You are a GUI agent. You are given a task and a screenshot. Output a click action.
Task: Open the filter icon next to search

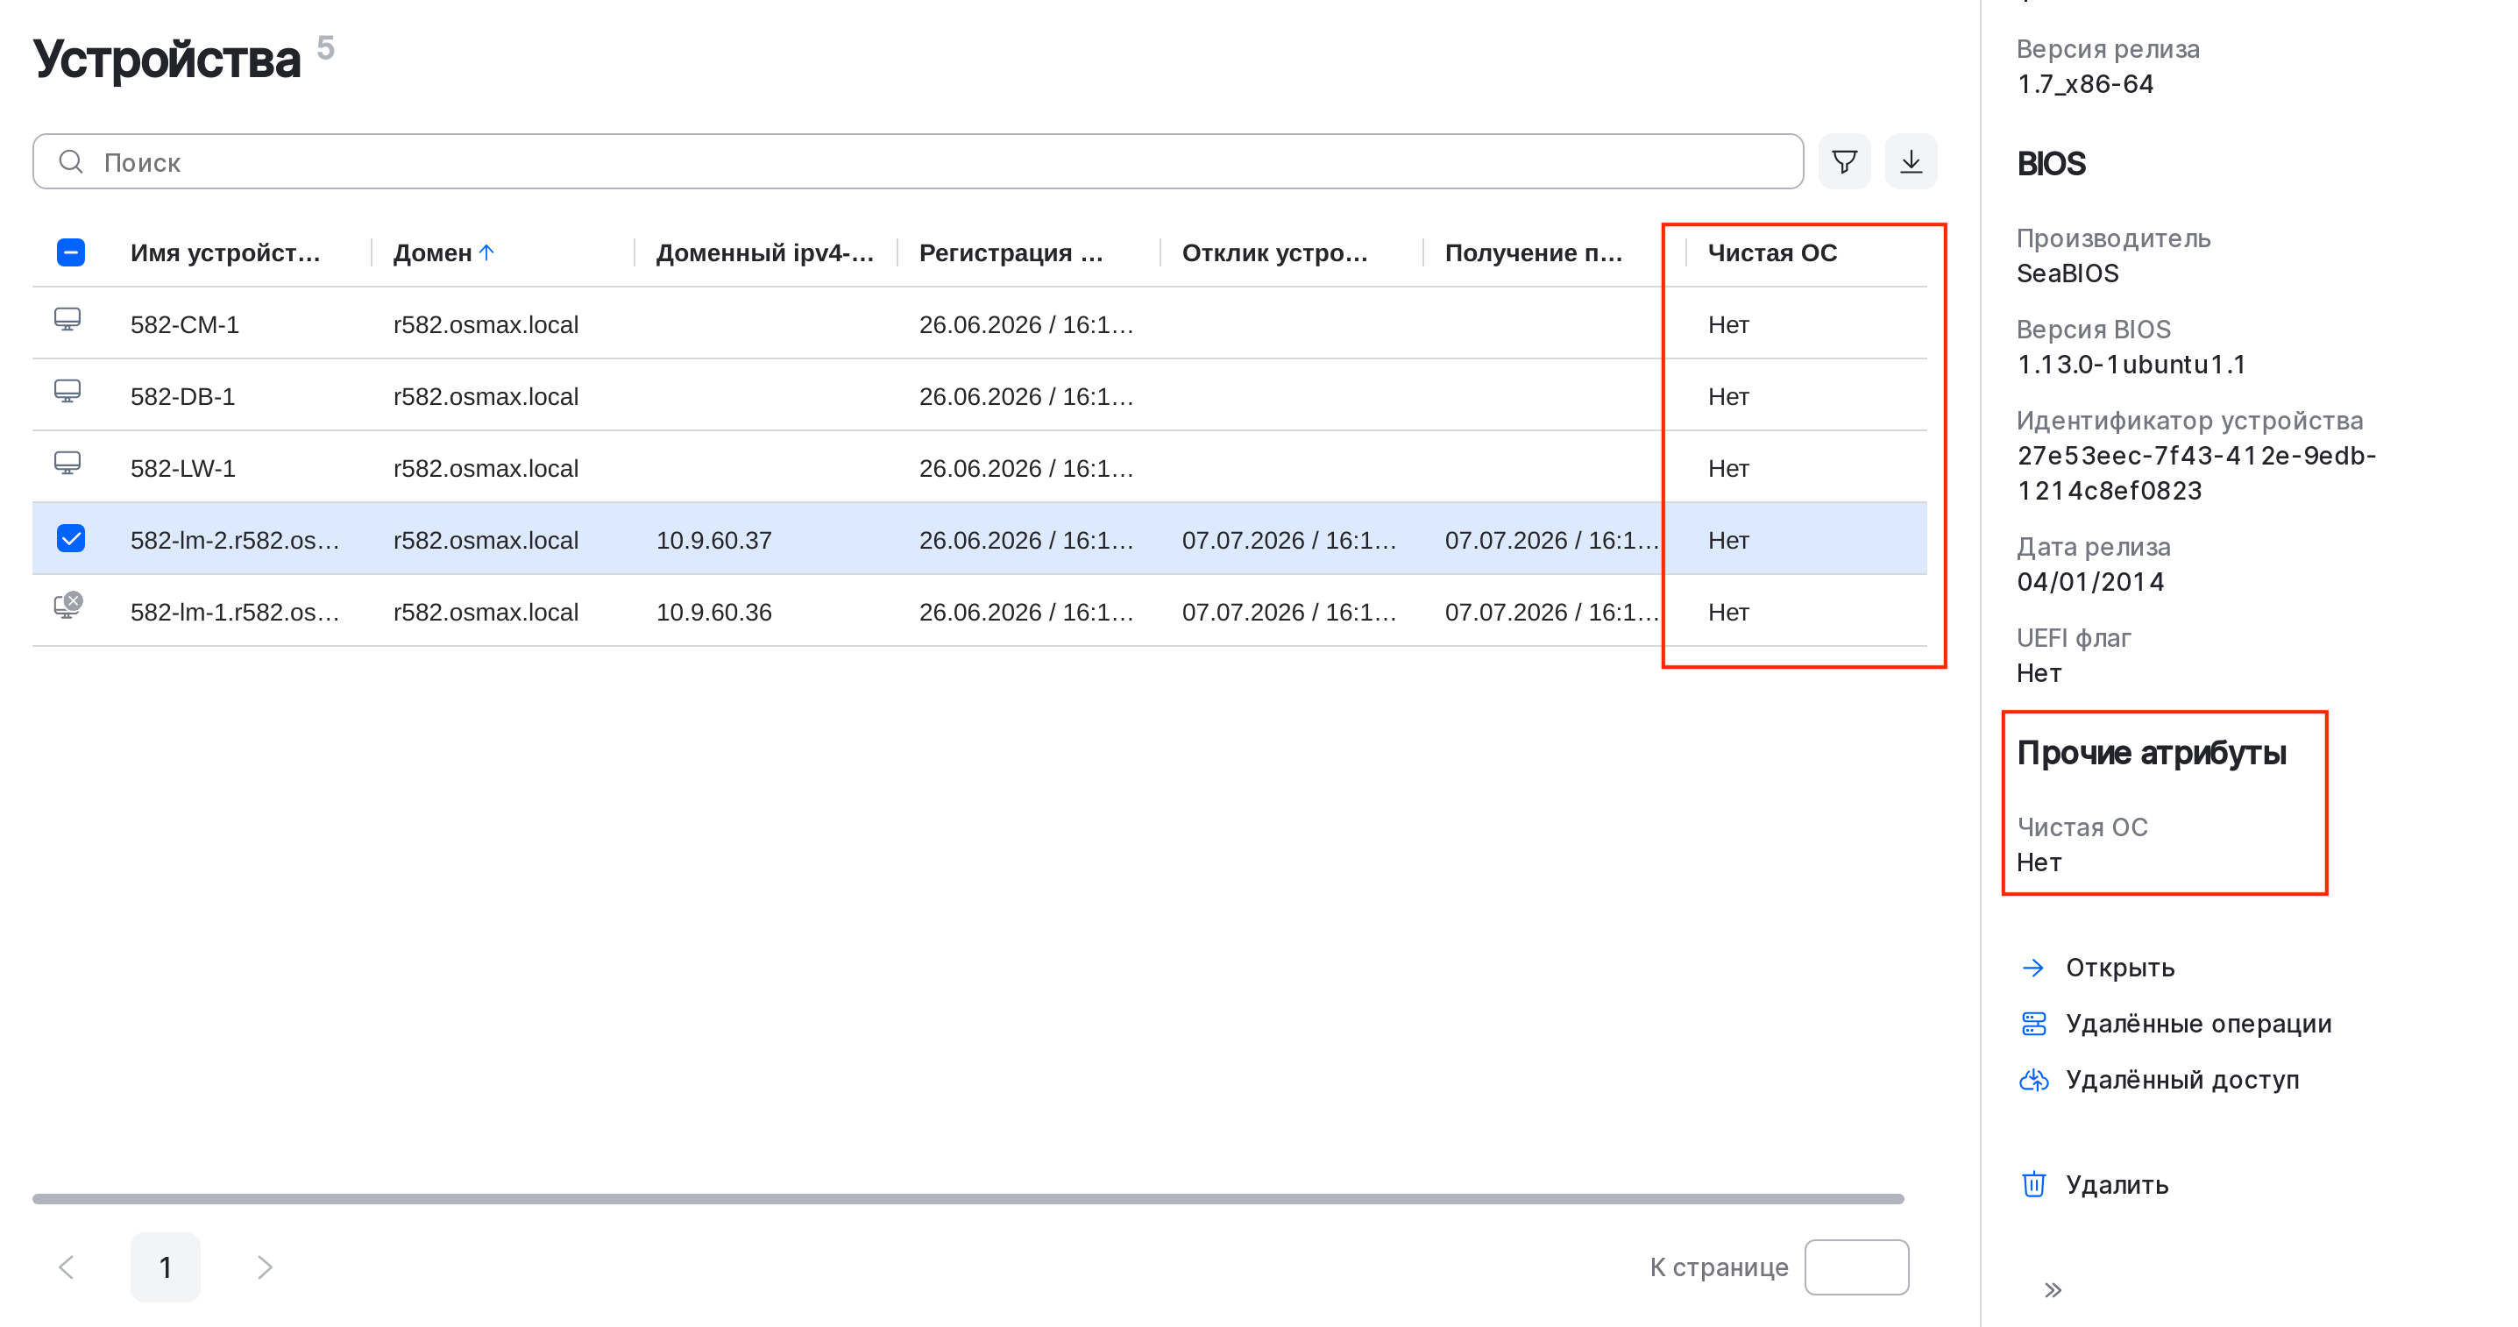click(x=1843, y=161)
